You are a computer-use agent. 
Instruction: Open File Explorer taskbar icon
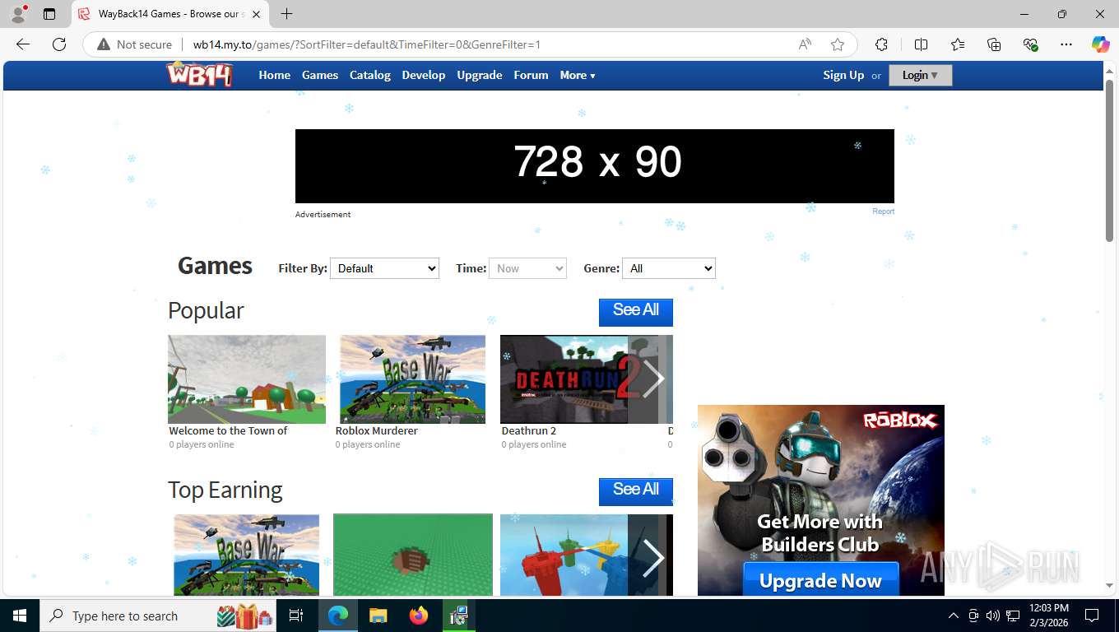point(378,616)
